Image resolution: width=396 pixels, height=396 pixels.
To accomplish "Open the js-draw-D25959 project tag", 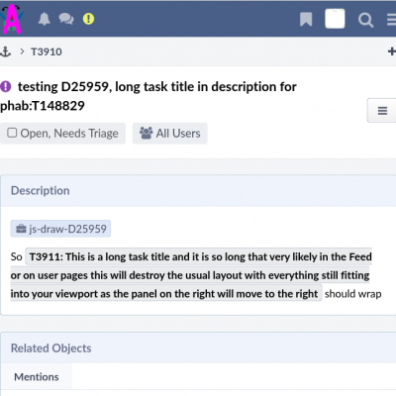I will pos(60,229).
